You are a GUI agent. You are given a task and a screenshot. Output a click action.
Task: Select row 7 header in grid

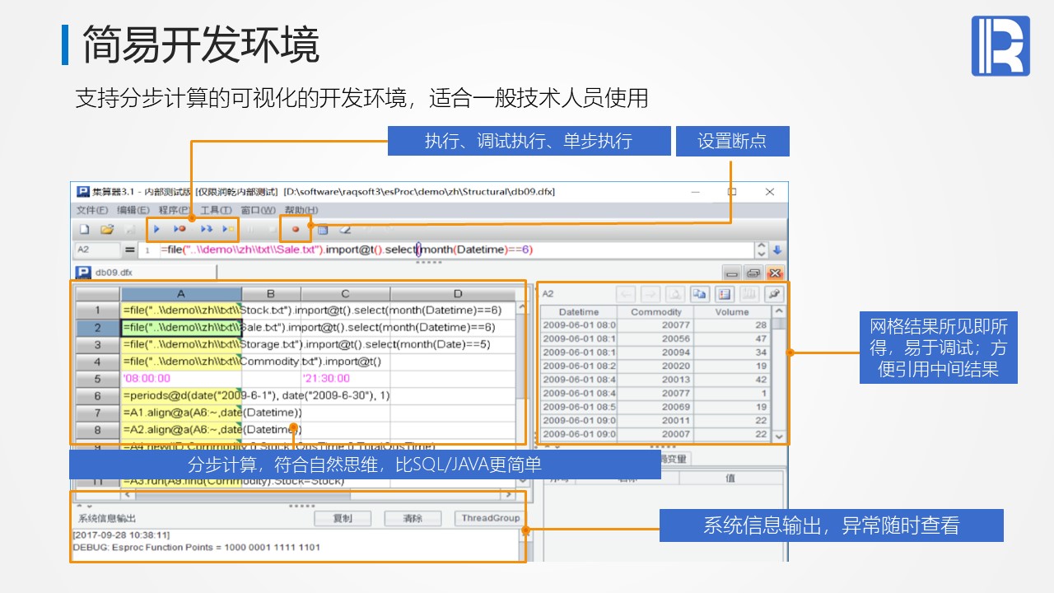point(97,413)
